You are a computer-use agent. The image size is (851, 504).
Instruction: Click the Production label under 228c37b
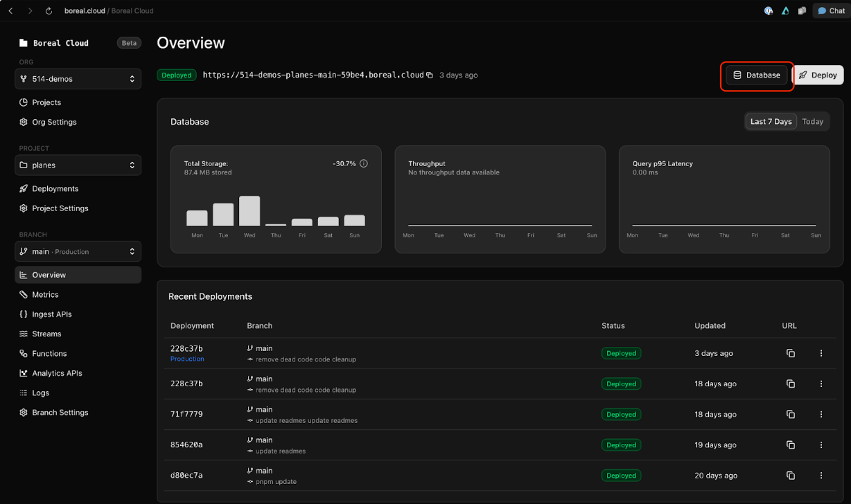click(187, 359)
